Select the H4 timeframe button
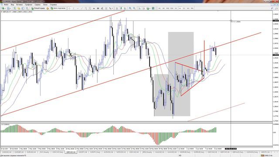Screen dimensions: 279x157 180,8
